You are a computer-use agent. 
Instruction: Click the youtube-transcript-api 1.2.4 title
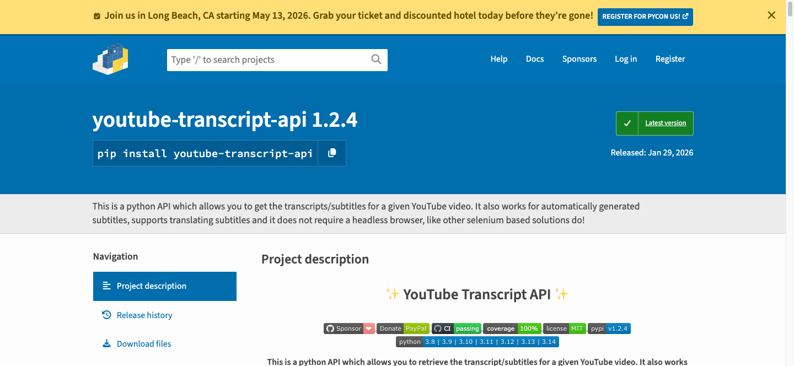pyautogui.click(x=225, y=119)
